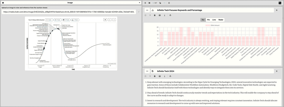The height and width of the screenshot is (107, 284).
Task: Switch chart to Radar view
Action: [221, 20]
